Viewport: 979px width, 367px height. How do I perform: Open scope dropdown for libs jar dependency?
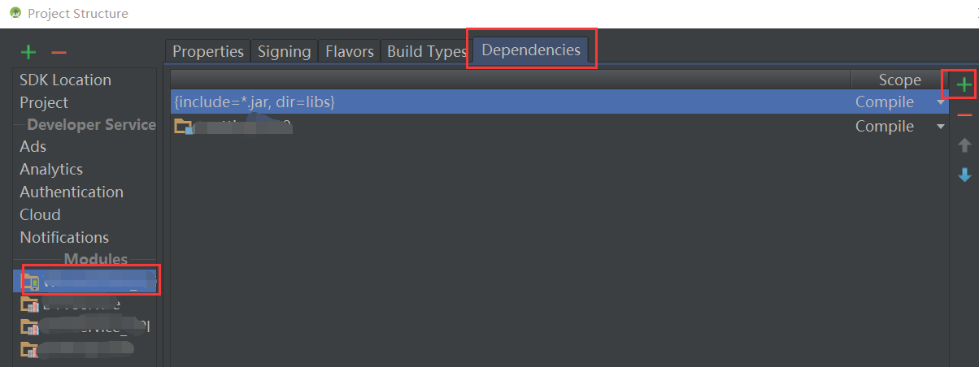[941, 102]
